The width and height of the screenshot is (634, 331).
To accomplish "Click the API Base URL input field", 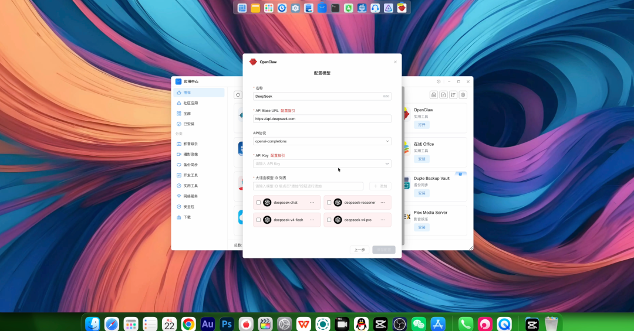I will 322,119.
